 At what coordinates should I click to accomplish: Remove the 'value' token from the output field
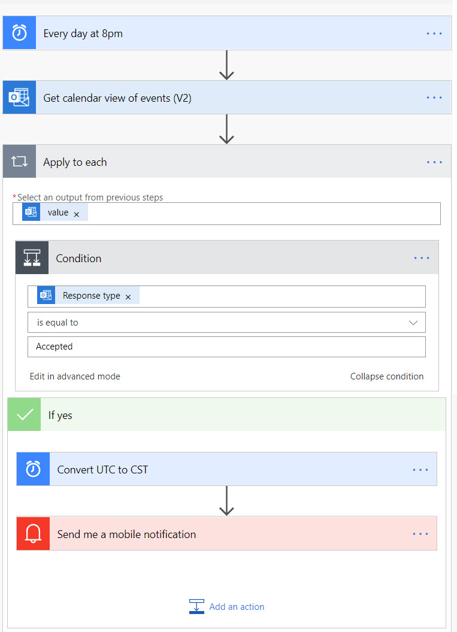tap(76, 214)
